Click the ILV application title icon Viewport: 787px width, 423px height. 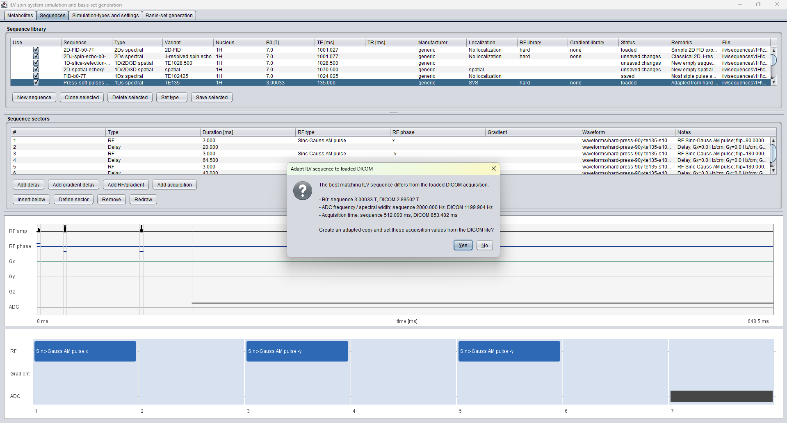tap(4, 5)
